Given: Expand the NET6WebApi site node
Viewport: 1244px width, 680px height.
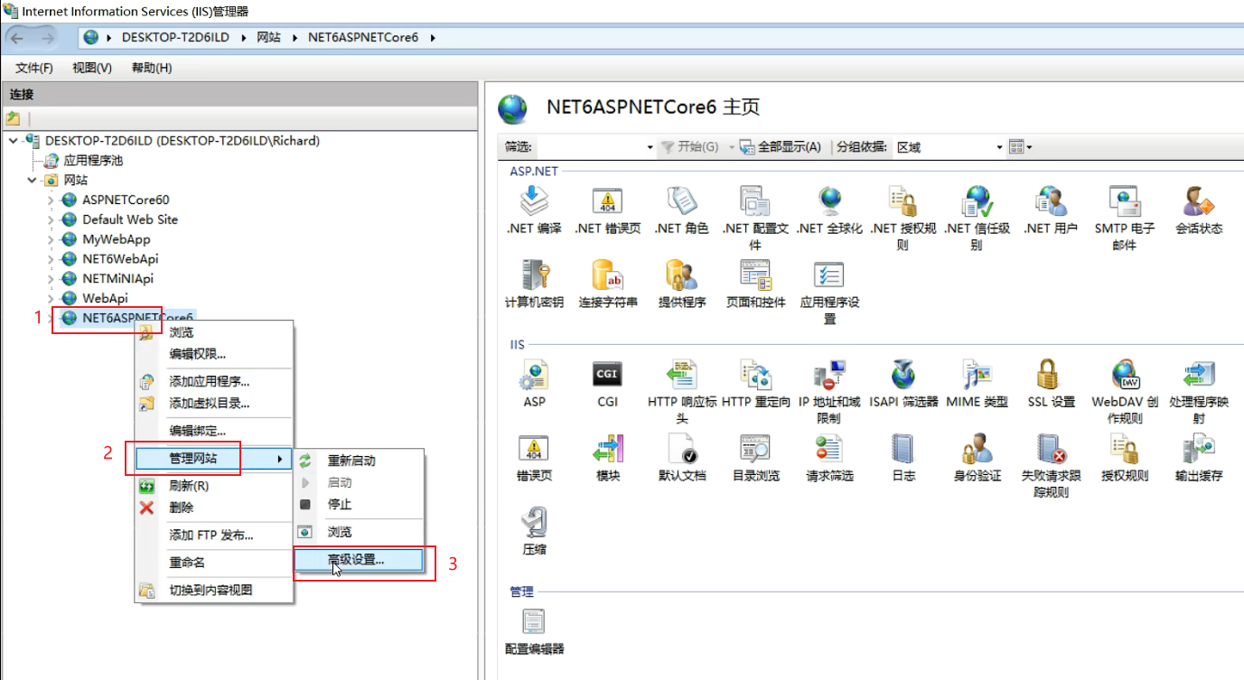Looking at the screenshot, I should [x=51, y=259].
